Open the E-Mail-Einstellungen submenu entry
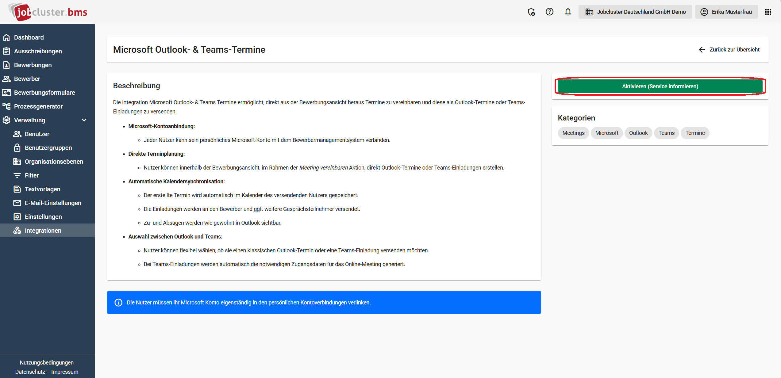Screen dimensions: 781x378 click(47, 203)
